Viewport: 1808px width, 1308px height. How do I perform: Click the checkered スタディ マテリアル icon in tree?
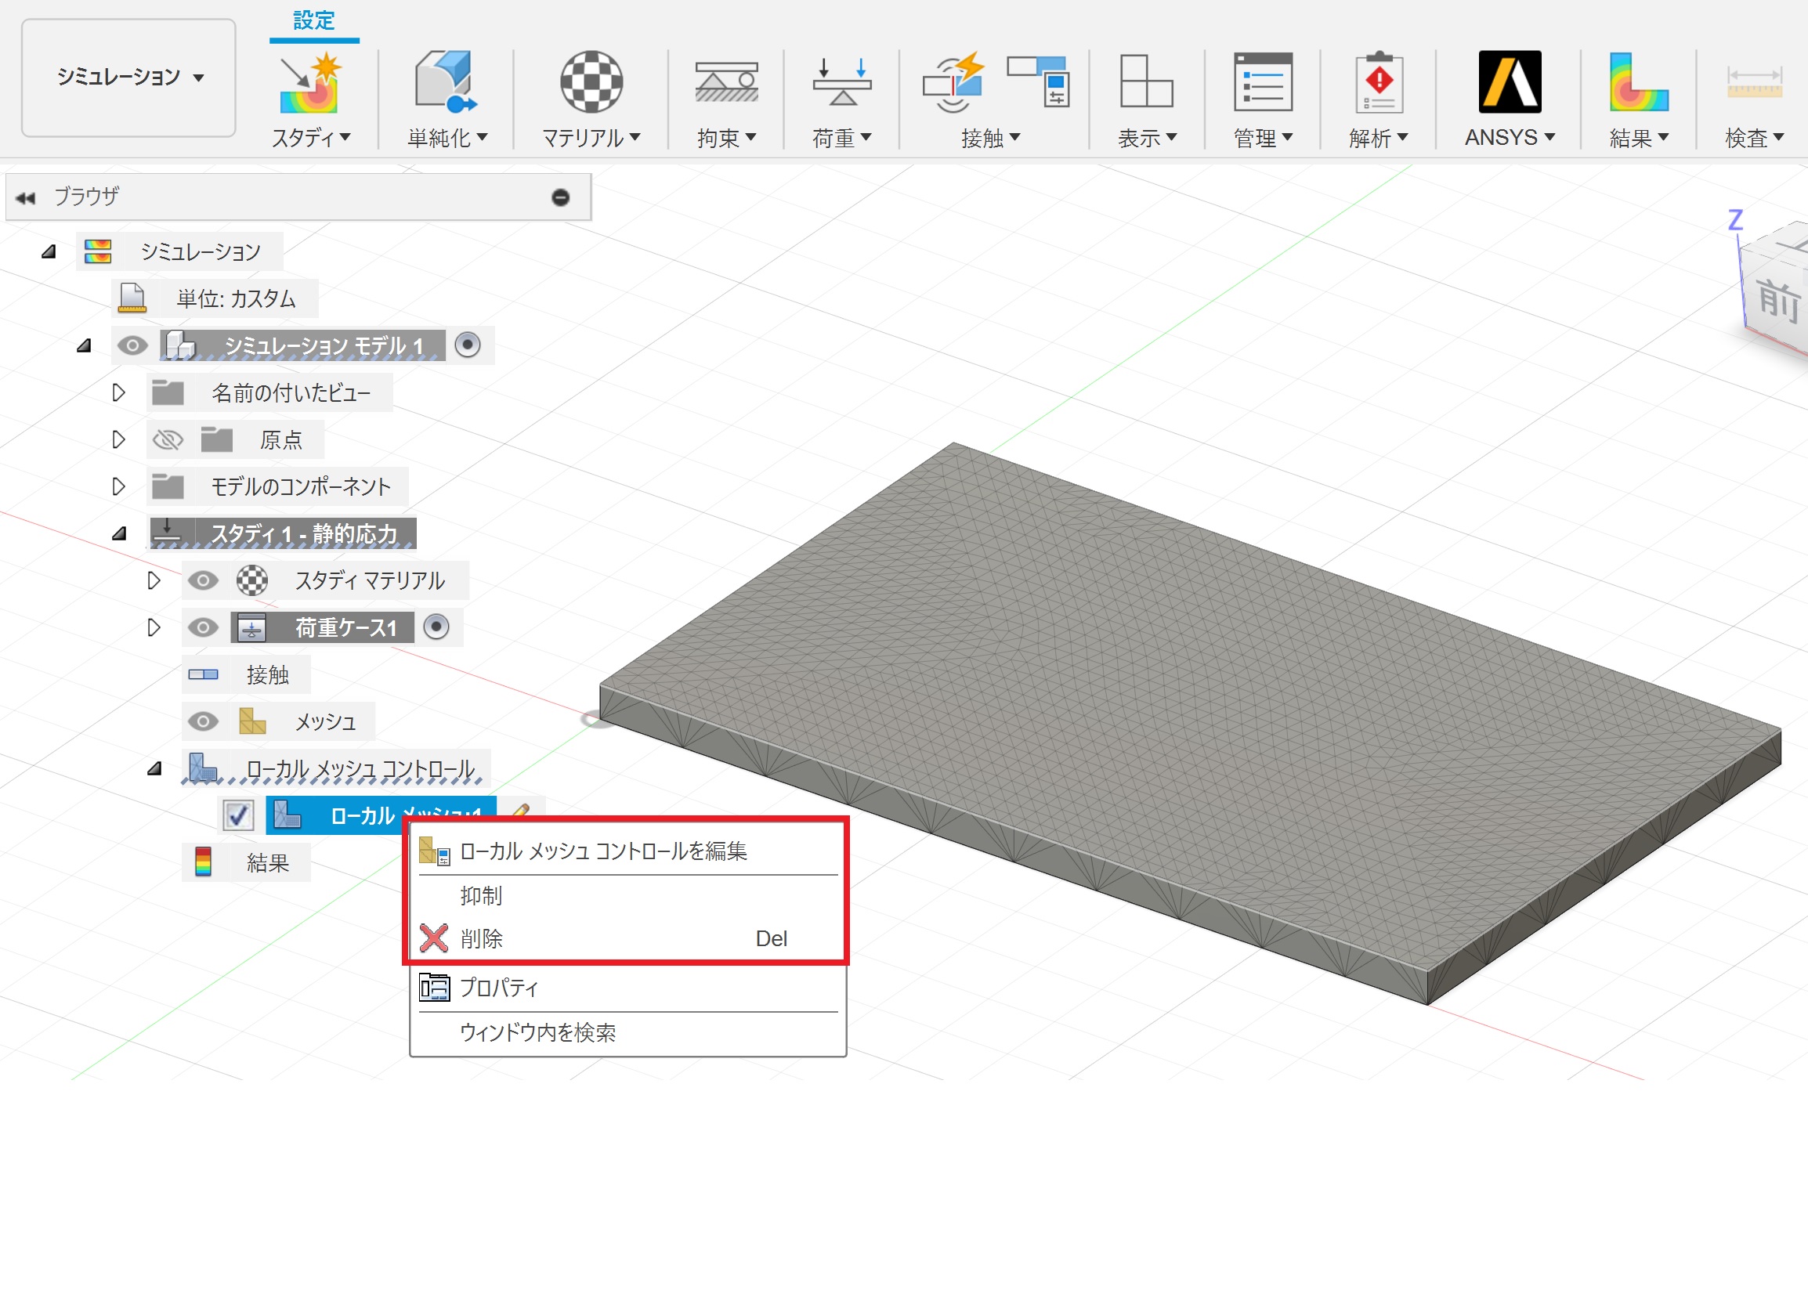[x=252, y=580]
